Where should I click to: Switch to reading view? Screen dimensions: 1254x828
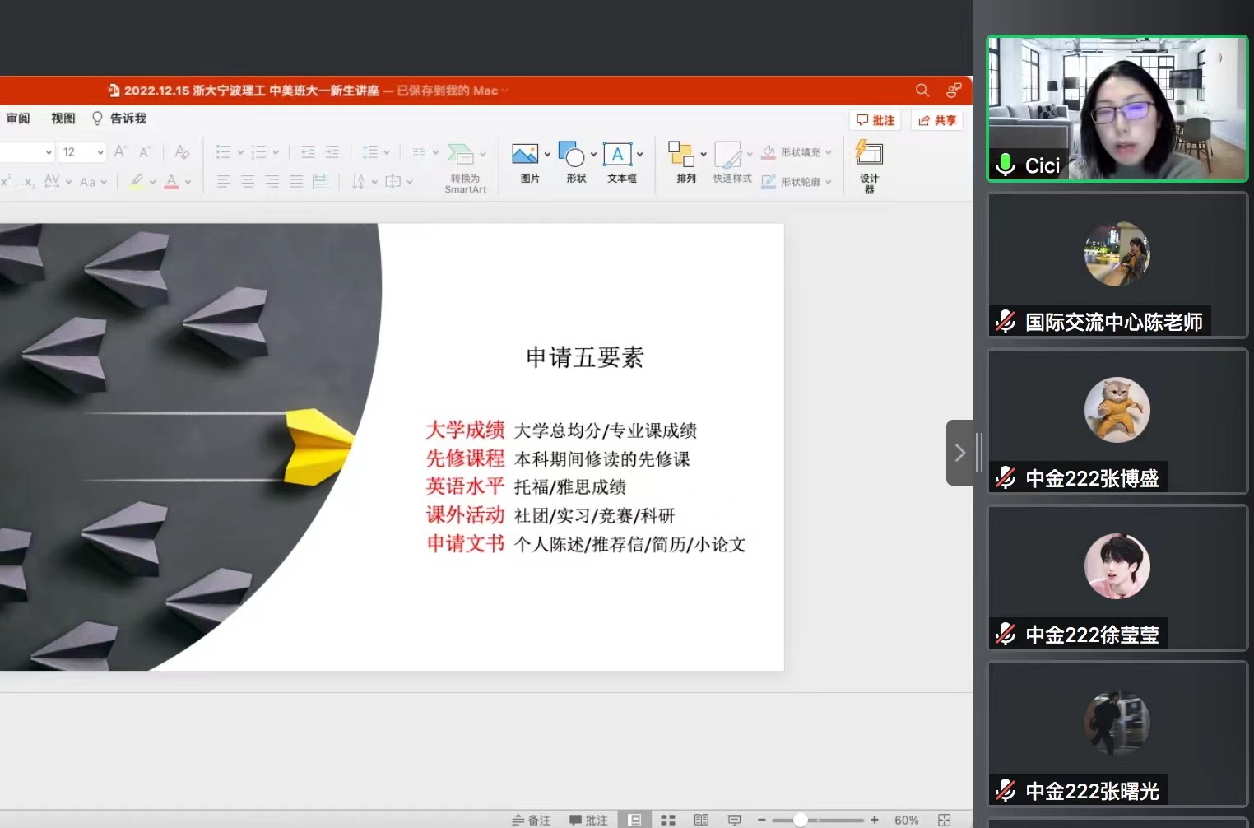(x=701, y=820)
